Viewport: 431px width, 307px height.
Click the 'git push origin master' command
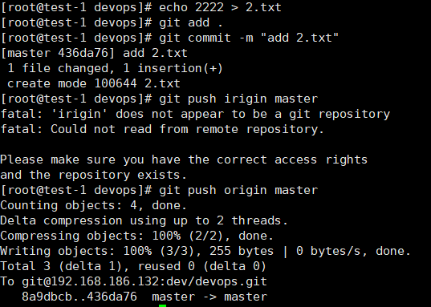click(x=238, y=190)
